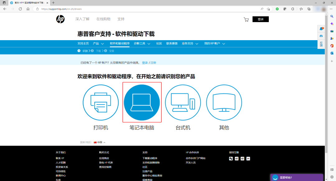Open the collections icon

[309, 9]
